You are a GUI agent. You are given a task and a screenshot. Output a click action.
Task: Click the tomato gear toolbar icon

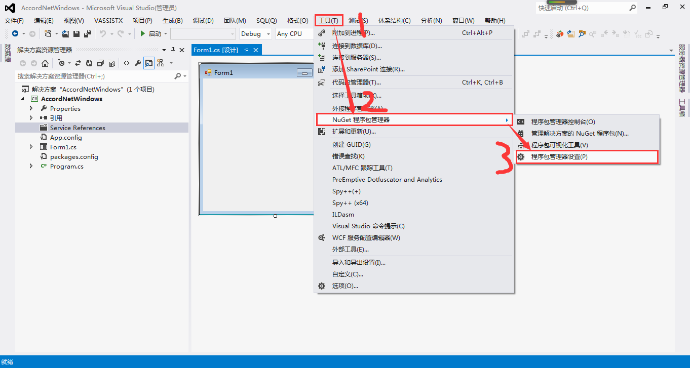[560, 34]
